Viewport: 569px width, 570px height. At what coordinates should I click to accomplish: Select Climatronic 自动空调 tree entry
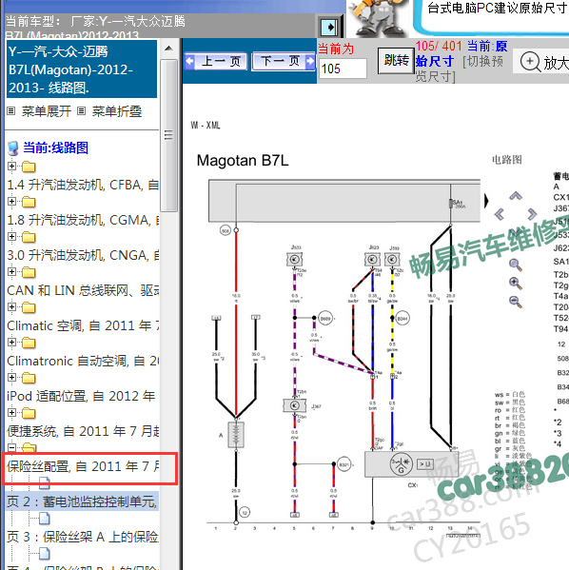[83, 361]
